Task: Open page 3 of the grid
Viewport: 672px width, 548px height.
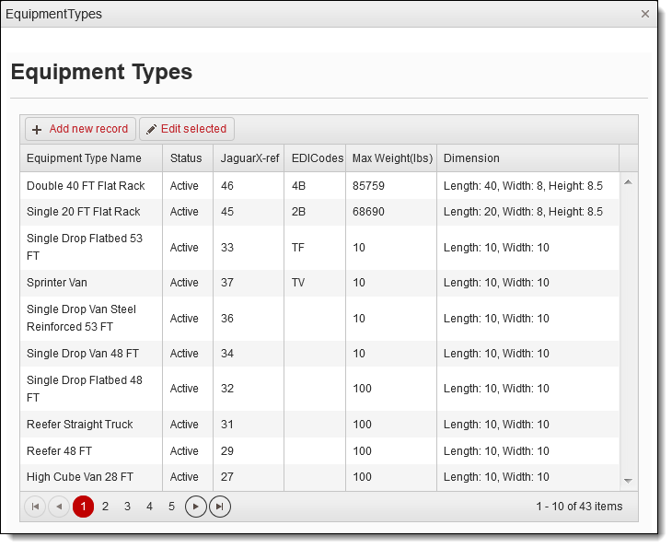Action: (x=127, y=507)
